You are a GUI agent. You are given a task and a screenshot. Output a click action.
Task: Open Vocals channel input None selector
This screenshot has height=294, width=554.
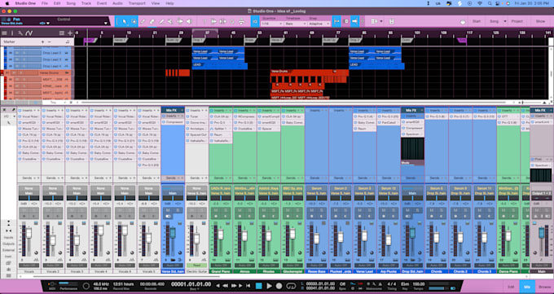(29, 188)
